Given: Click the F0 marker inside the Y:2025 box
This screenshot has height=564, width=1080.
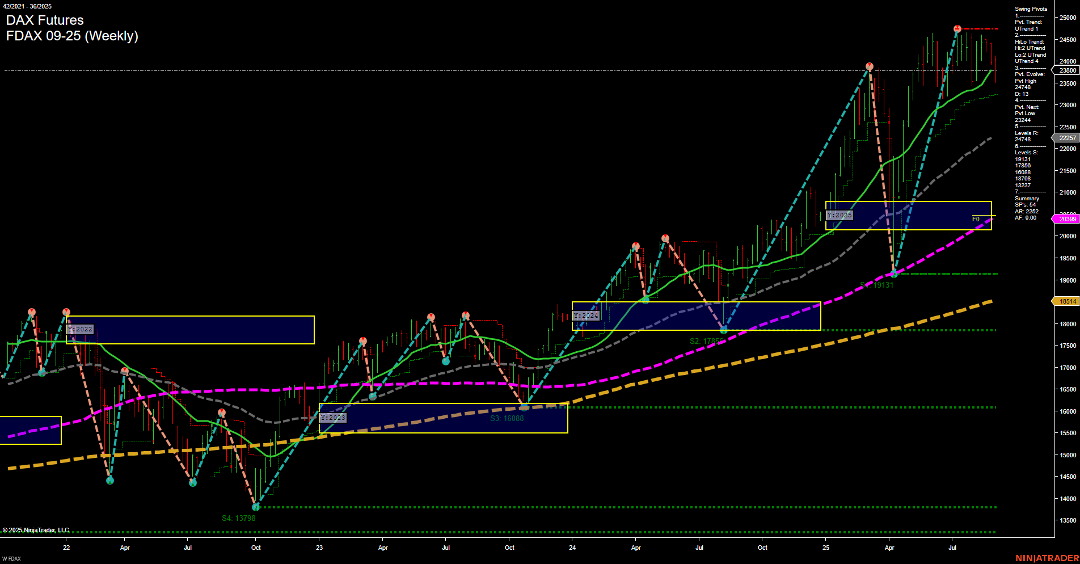Looking at the screenshot, I should coord(974,220).
